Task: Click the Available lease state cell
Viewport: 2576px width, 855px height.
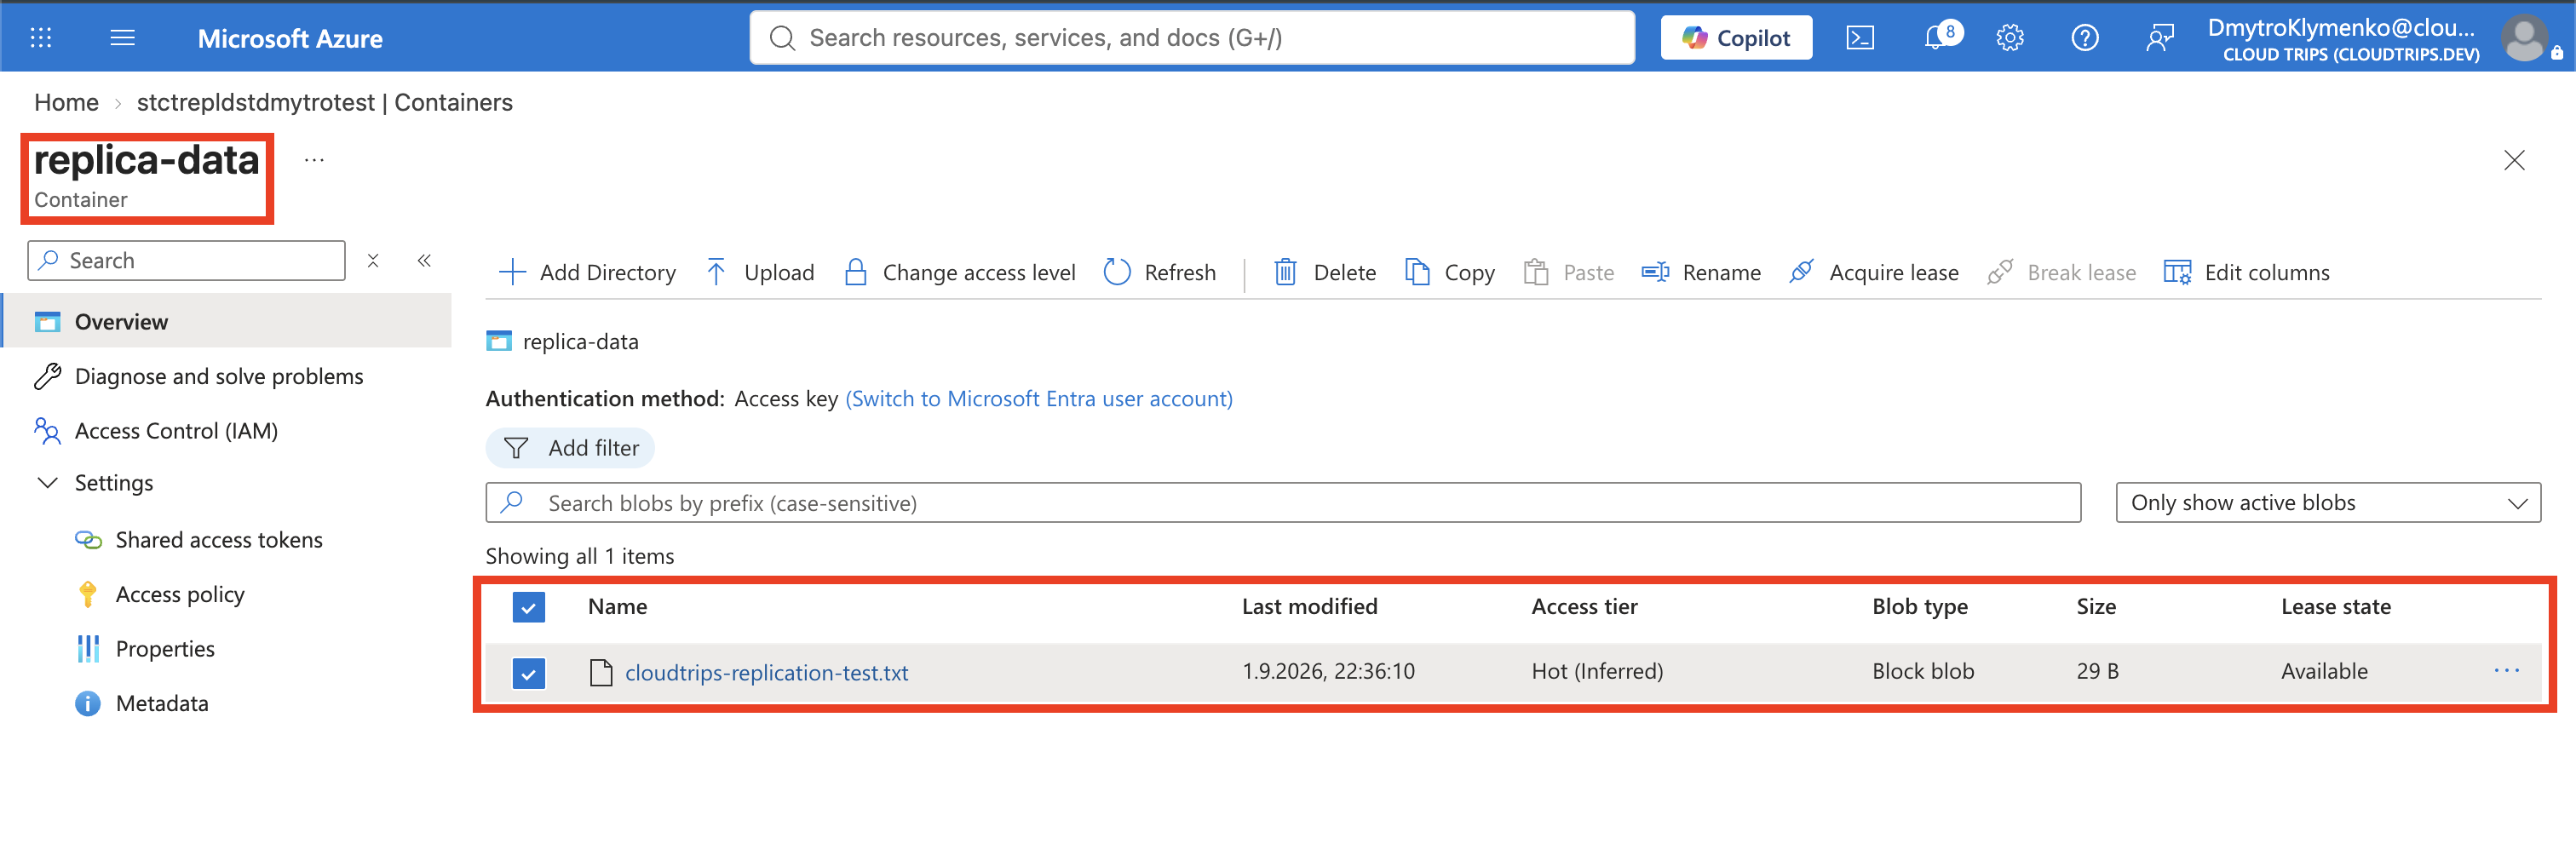Action: [x=2324, y=671]
